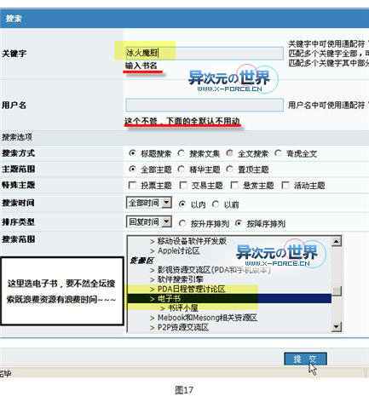Select the 标题搜索 radio button
Screen dimensions: 369x402
point(132,153)
